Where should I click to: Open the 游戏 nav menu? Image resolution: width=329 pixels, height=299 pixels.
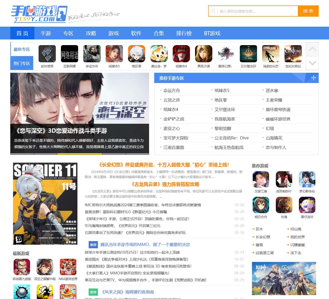tap(114, 33)
